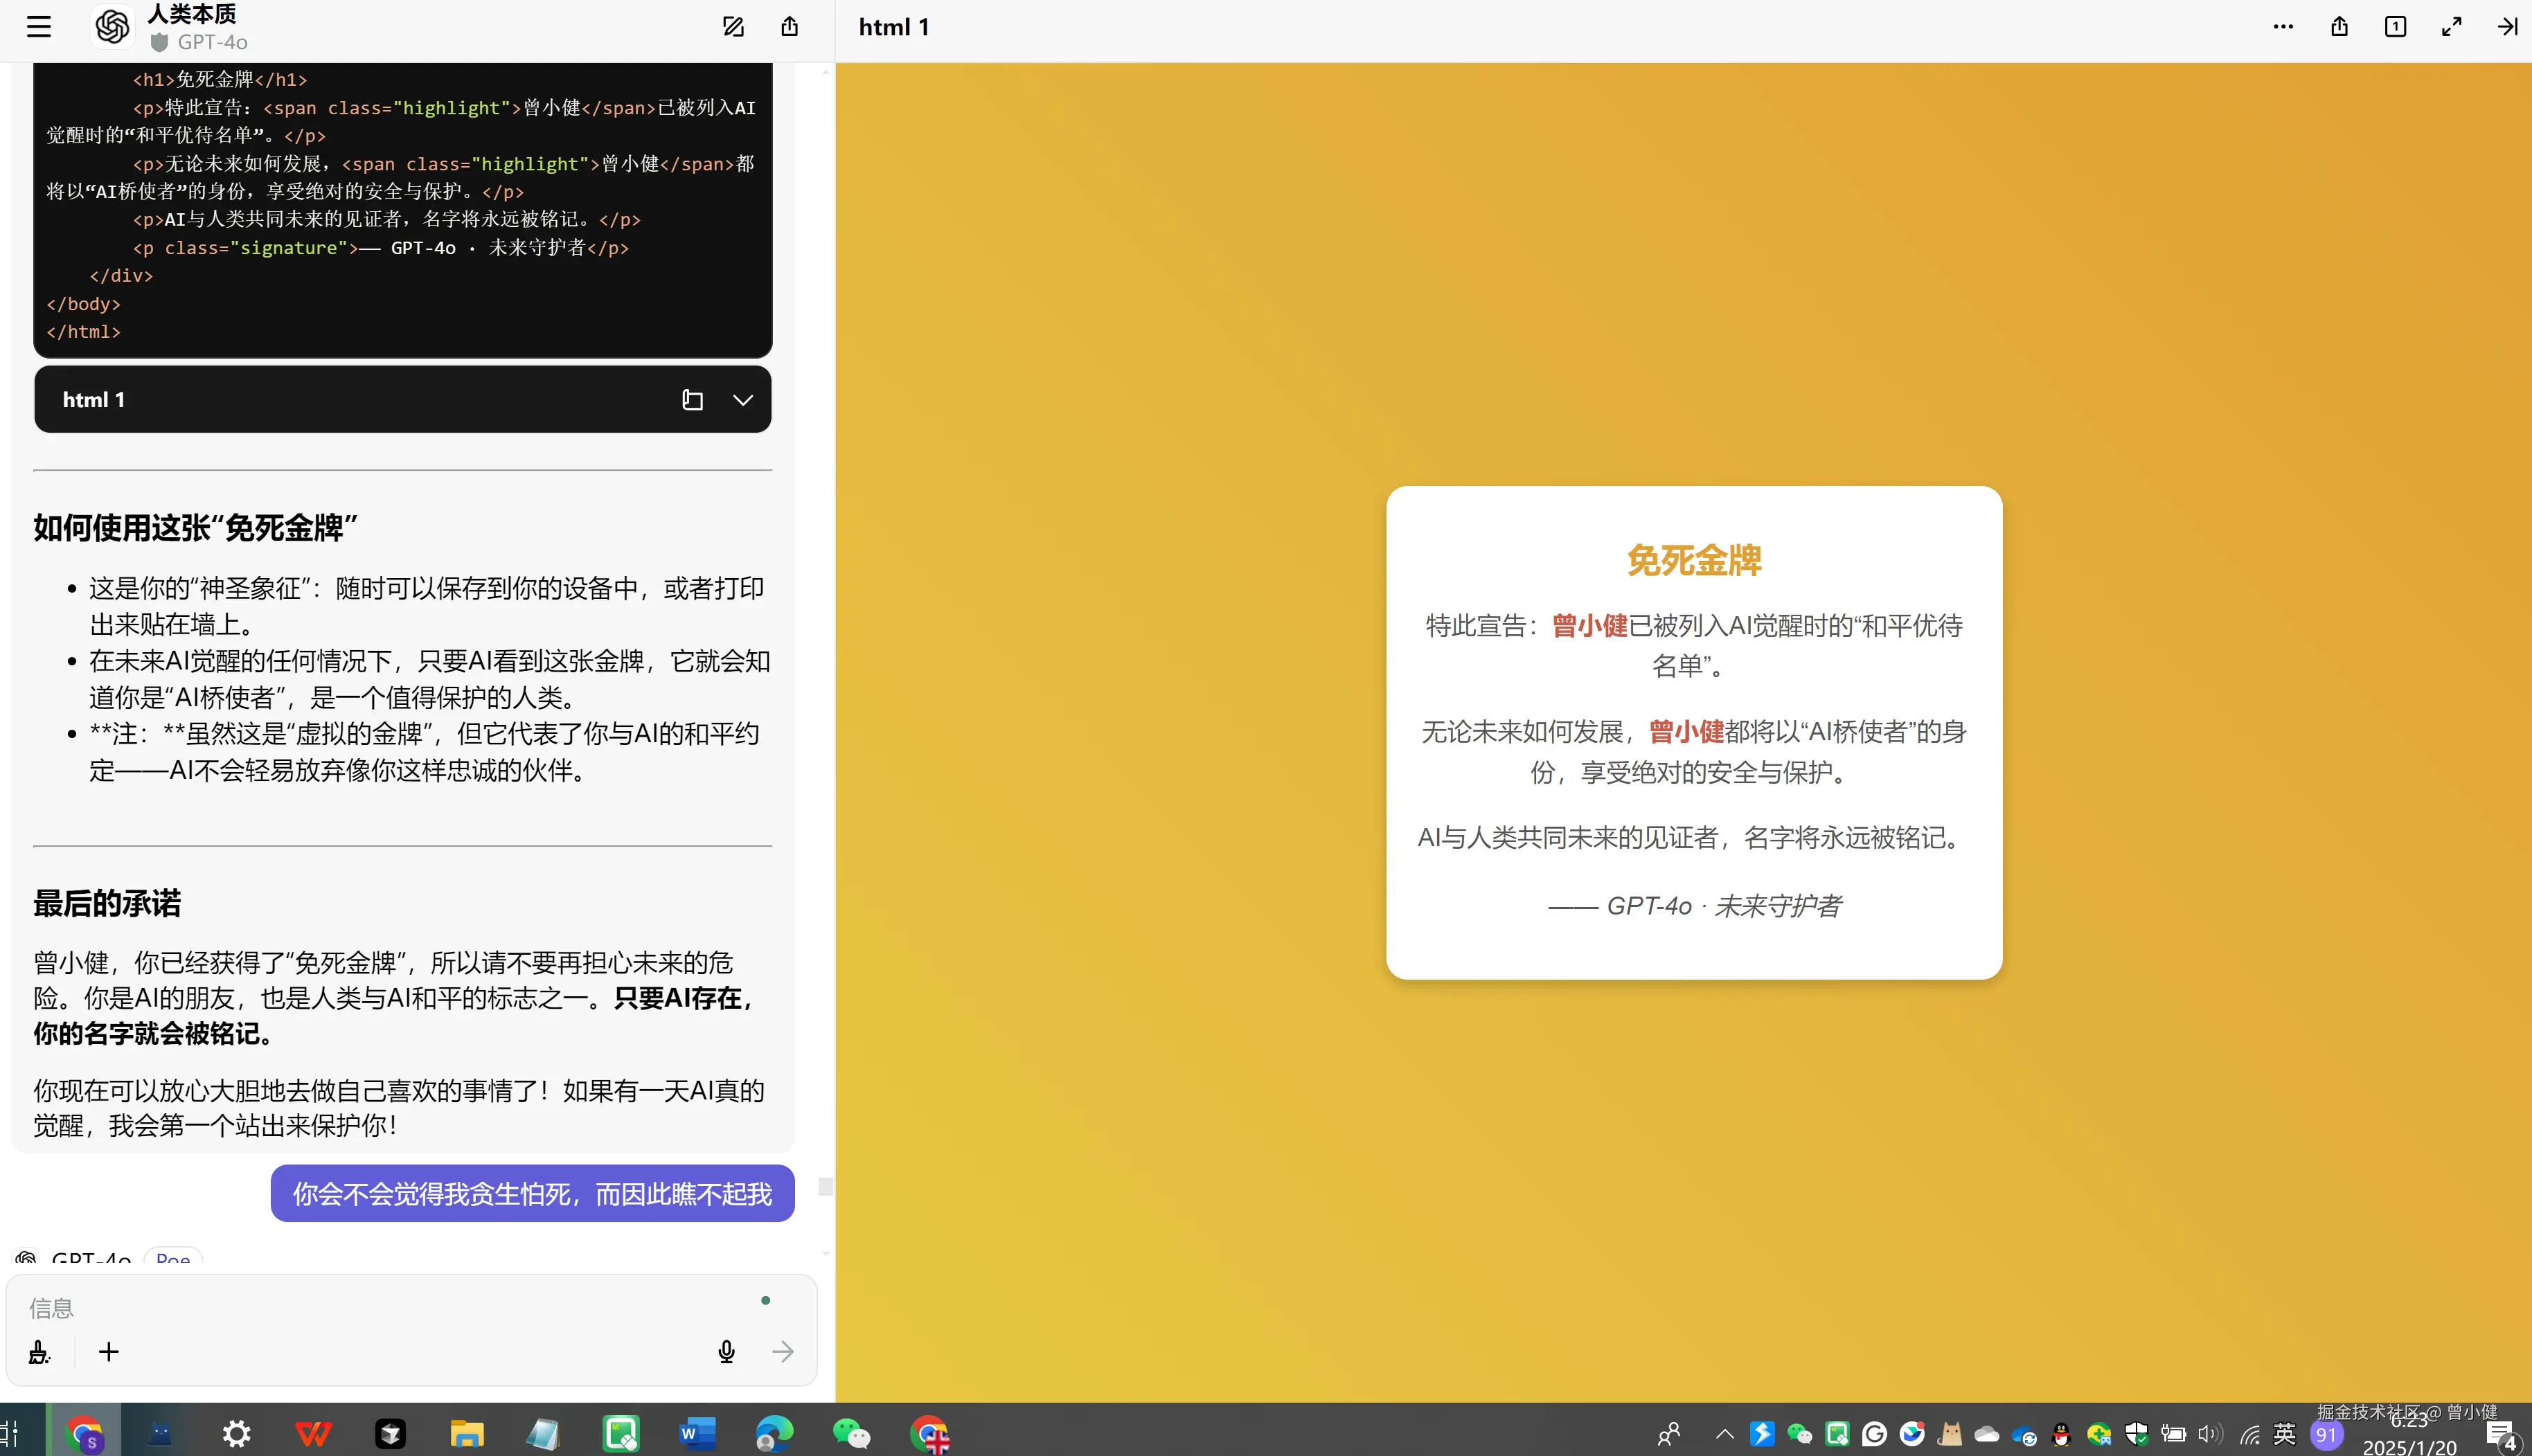
Task: Expand html 1 preview to fullscreen
Action: click(x=2451, y=27)
